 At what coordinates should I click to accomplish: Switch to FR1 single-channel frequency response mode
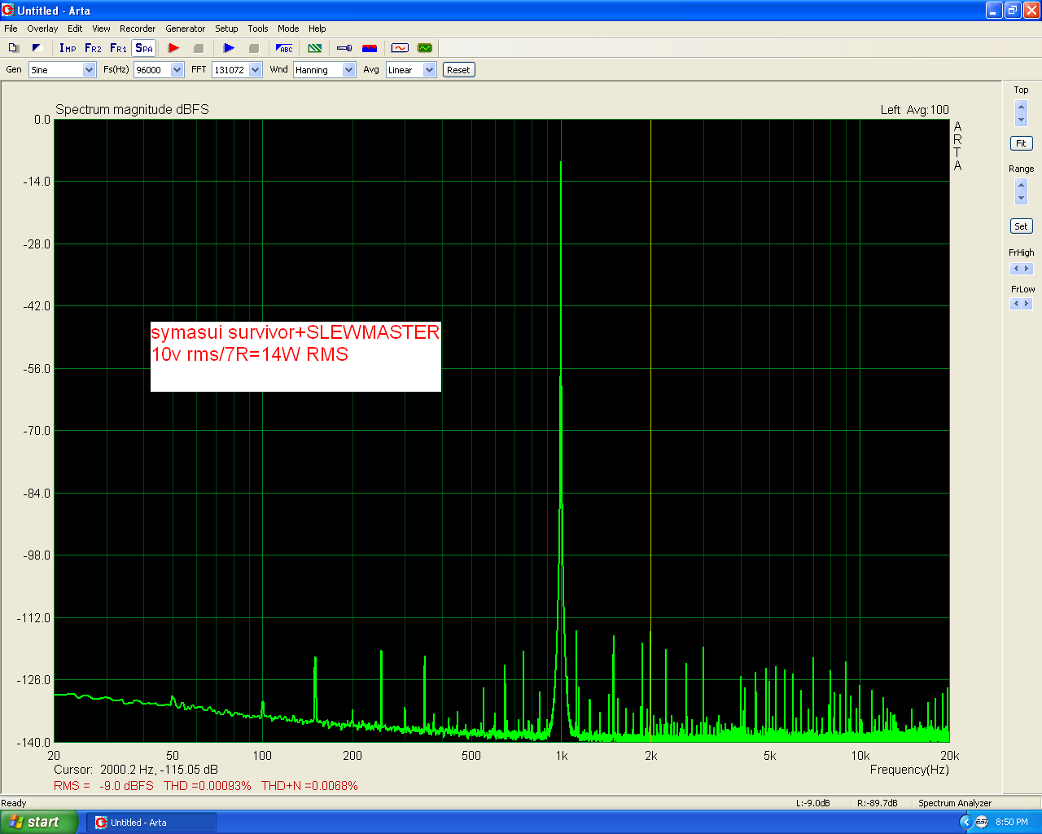pos(118,48)
